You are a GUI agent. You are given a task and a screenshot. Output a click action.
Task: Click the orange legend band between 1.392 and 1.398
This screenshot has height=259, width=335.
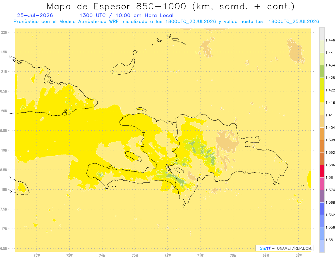[322, 146]
